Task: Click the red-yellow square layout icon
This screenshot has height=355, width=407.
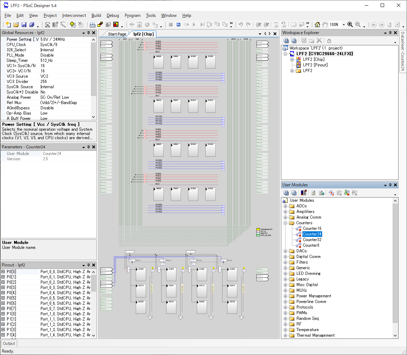Action: 116,25
